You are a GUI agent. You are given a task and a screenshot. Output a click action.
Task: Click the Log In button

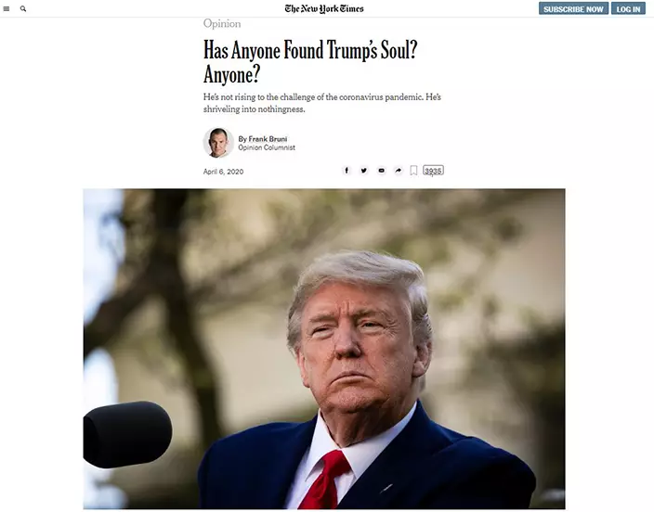click(x=628, y=8)
